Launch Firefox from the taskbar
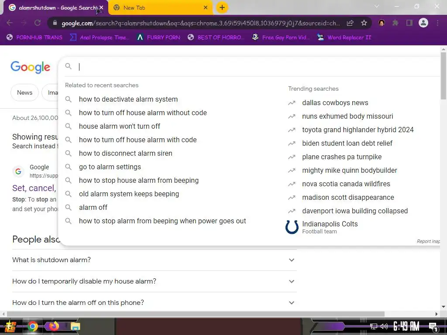447x335 pixels. point(53,325)
